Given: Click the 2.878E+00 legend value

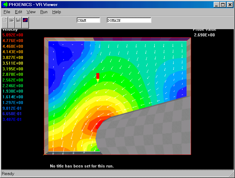Looking at the screenshot, I should pos(13,74).
